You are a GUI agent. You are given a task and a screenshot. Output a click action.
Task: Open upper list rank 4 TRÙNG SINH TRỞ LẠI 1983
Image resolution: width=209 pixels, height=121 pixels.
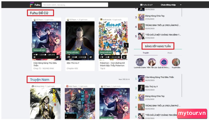163,25
